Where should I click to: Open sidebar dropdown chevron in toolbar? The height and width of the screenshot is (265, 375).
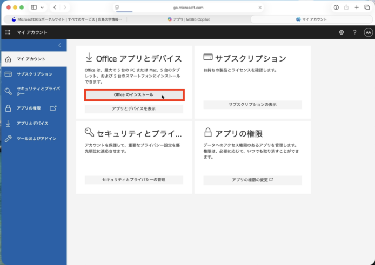click(42, 8)
